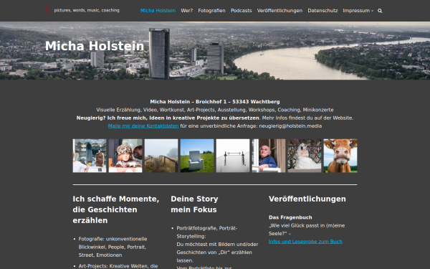
Task: Open 'Infos und Leseprobe zum Buch' link
Action: pos(305,242)
